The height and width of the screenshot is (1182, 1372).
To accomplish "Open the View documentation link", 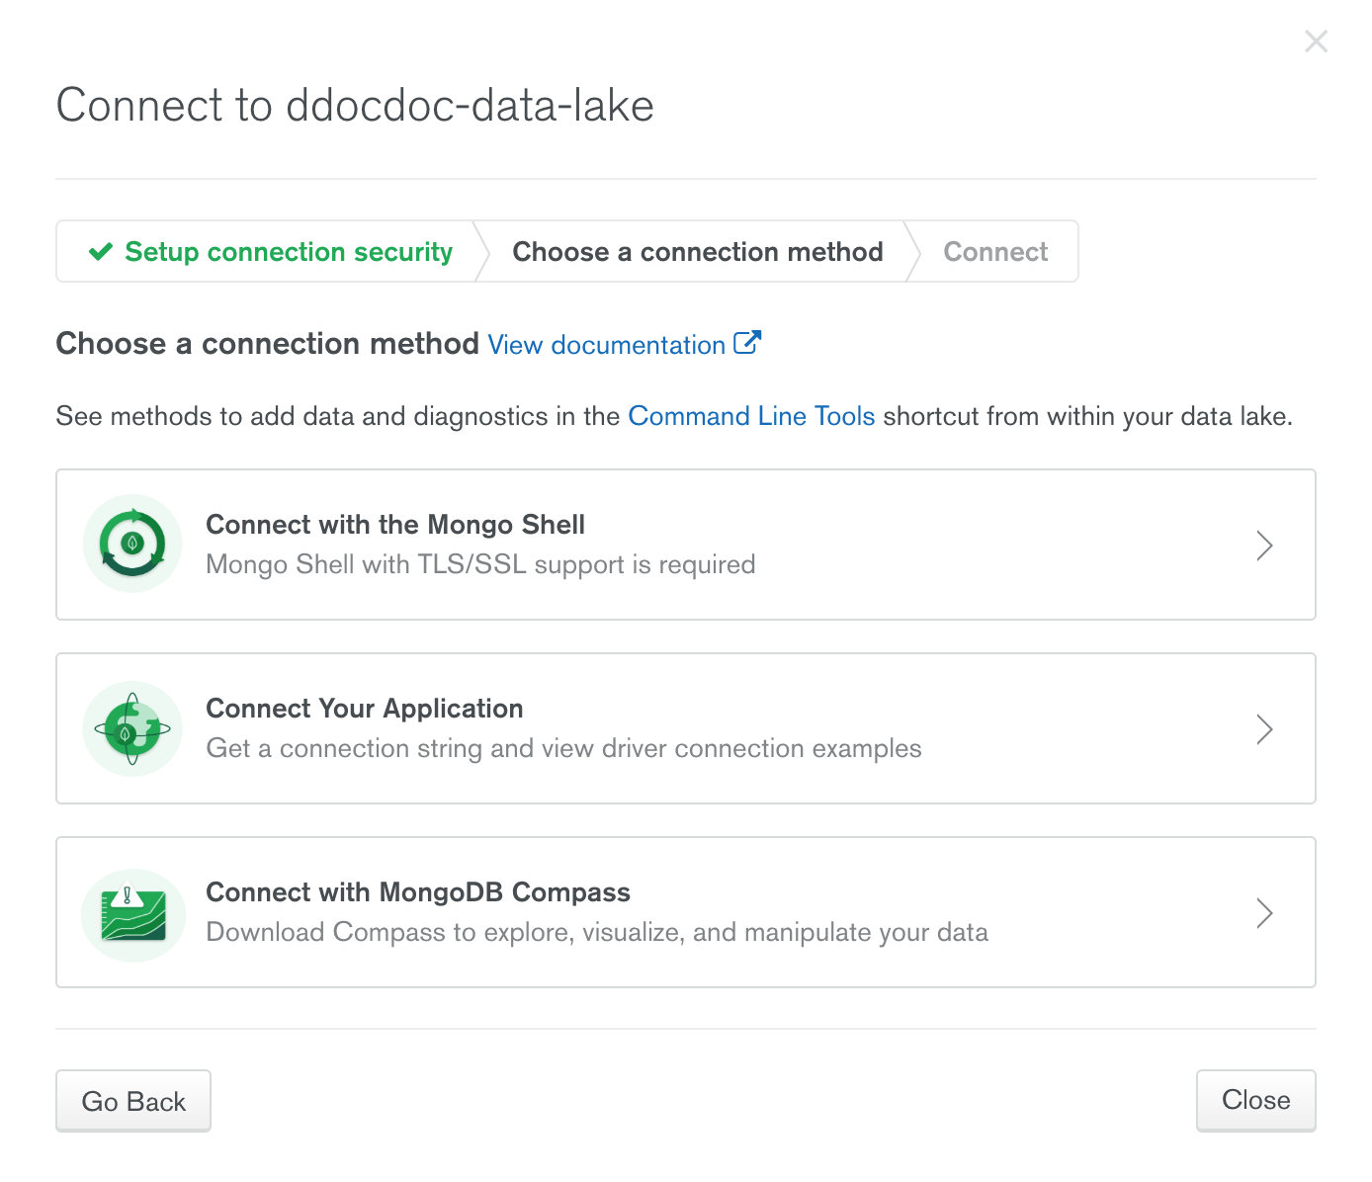I will [x=606, y=345].
